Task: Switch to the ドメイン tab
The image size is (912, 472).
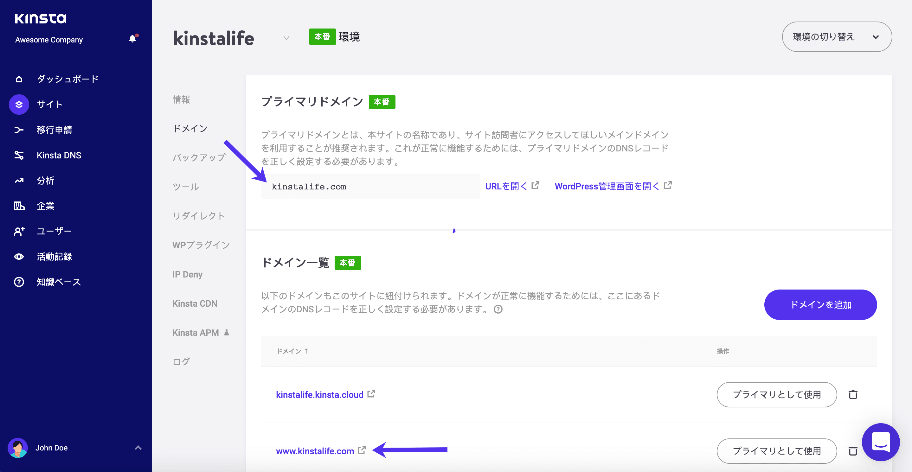Action: point(190,128)
